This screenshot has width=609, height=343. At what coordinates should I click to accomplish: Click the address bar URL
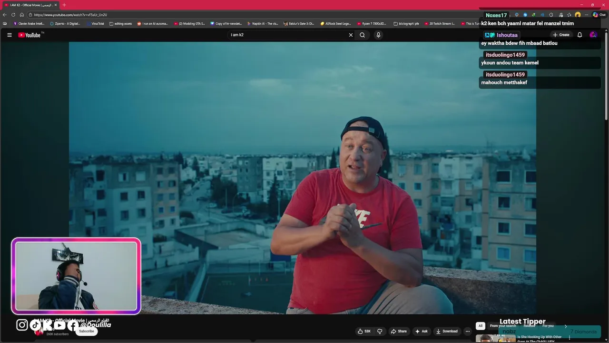70,15
